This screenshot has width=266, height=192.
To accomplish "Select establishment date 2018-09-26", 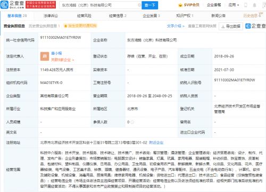I will click(224, 56).
